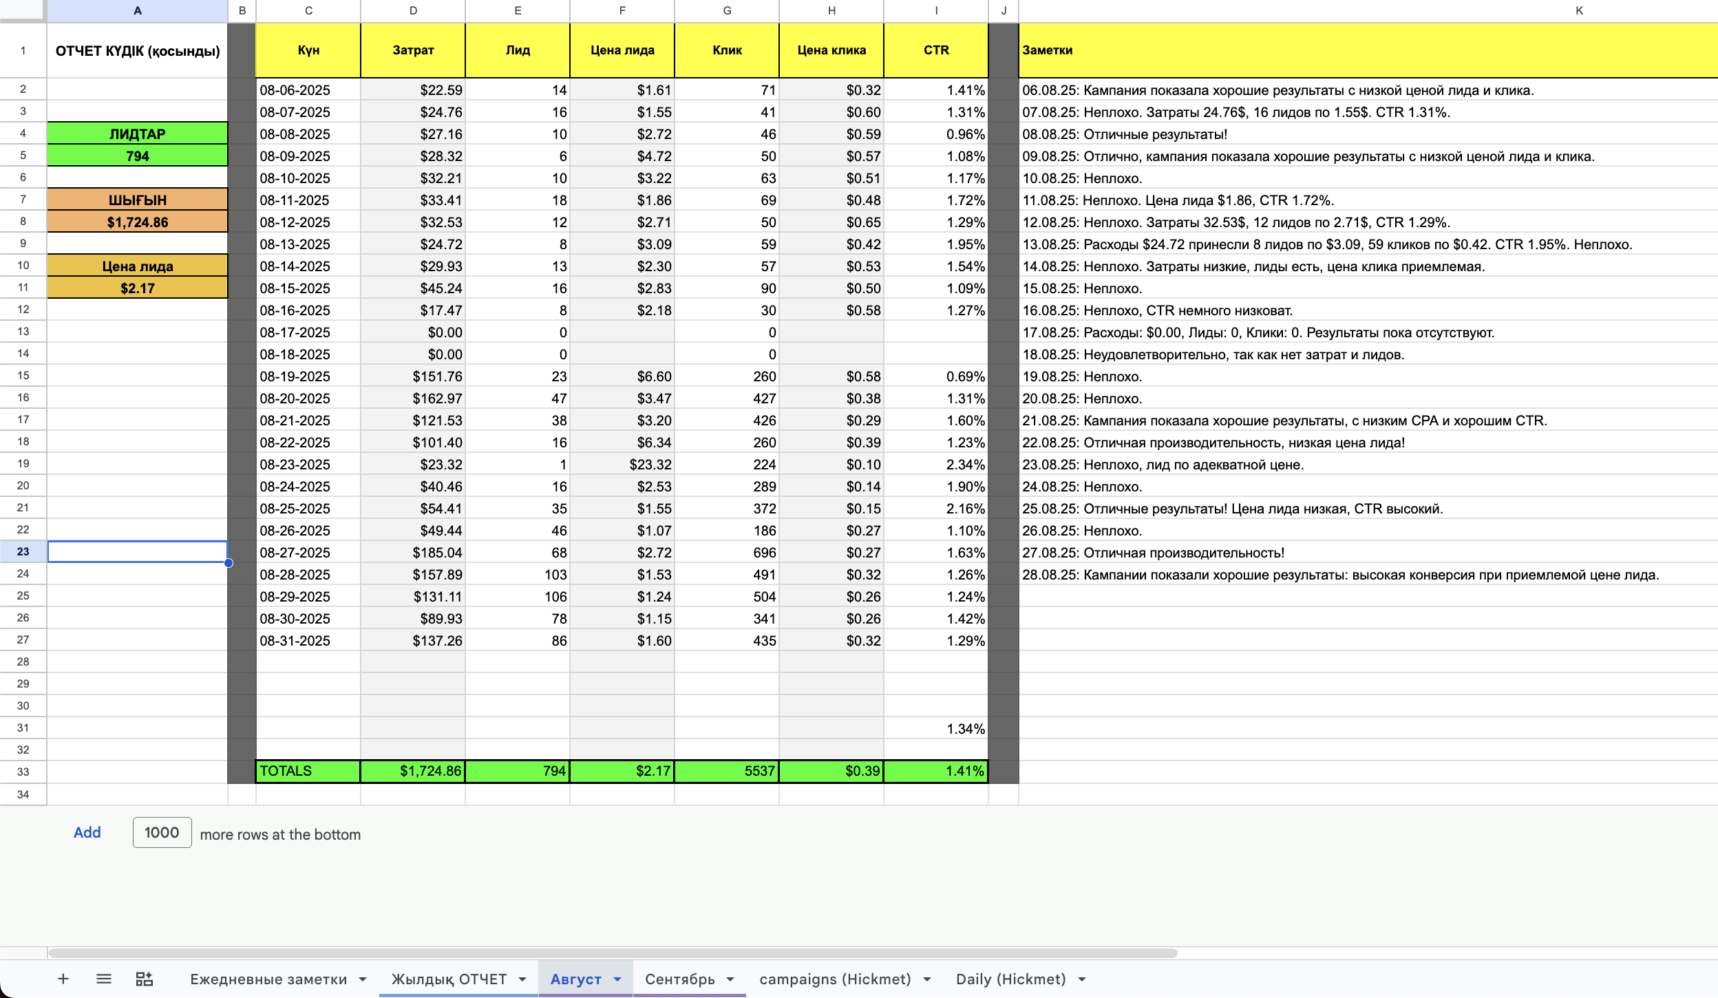Select spend cell $162.97
The image size is (1718, 998).
[x=413, y=398]
